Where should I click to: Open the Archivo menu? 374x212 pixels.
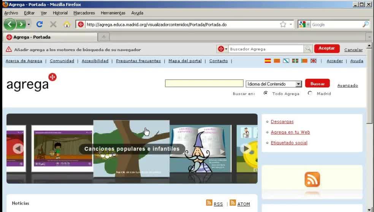pyautogui.click(x=11, y=13)
